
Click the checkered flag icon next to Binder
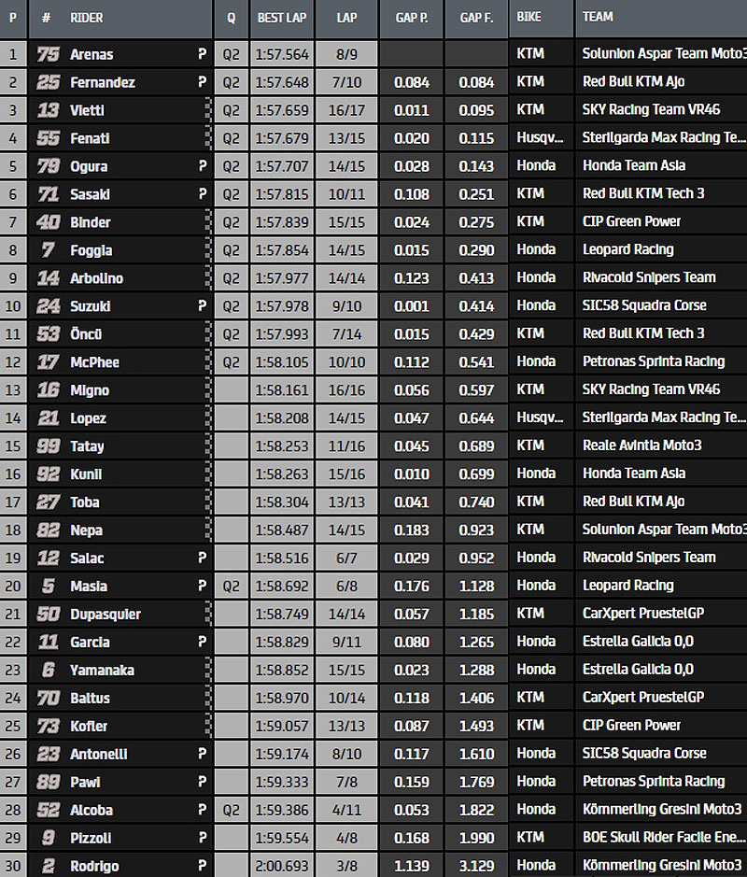point(206,222)
